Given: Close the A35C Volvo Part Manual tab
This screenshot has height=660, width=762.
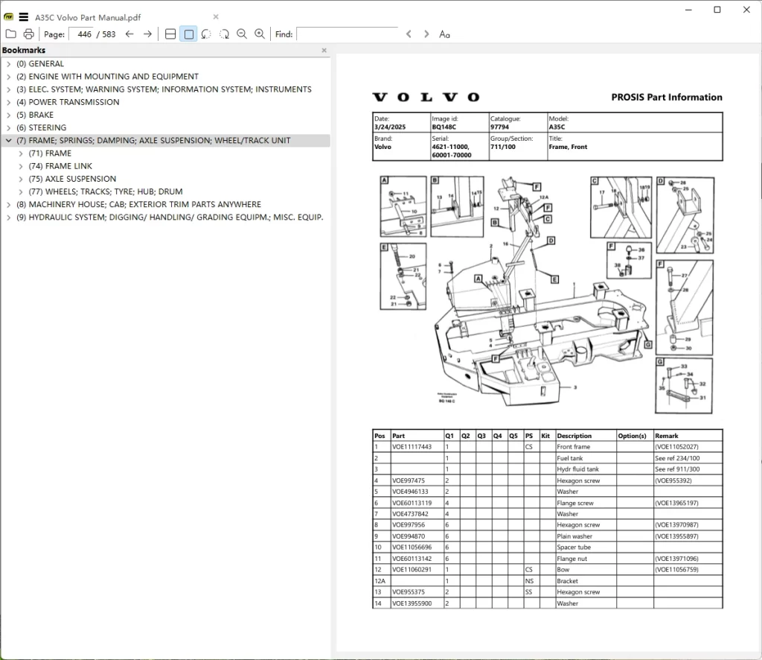Looking at the screenshot, I should tap(216, 17).
